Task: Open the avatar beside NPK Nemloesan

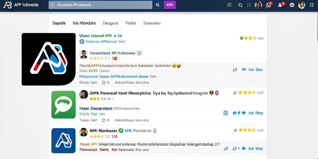Action: tap(84, 132)
